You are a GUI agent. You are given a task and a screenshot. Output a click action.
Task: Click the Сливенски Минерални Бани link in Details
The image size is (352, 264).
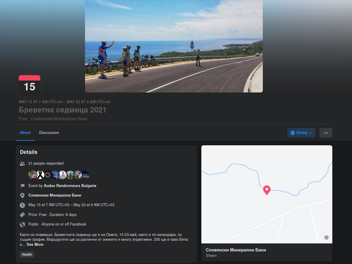point(55,195)
